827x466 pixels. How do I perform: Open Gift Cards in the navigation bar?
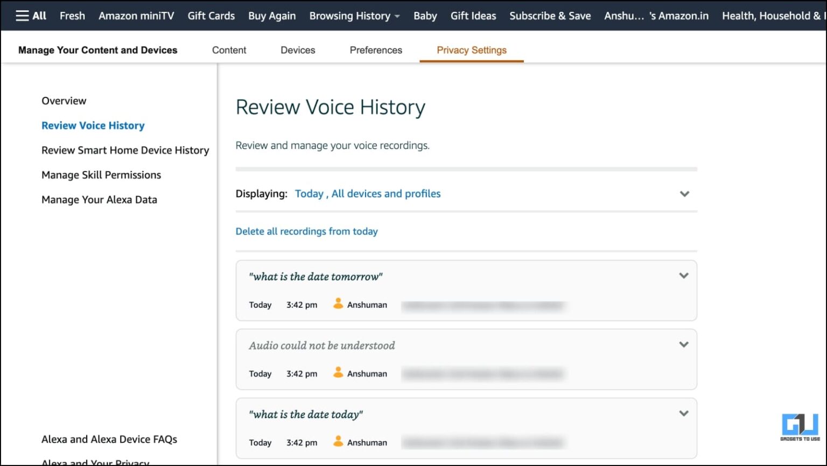(211, 16)
